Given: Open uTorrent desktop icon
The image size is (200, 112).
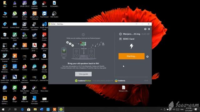Looking at the screenshot, I should (15, 15).
